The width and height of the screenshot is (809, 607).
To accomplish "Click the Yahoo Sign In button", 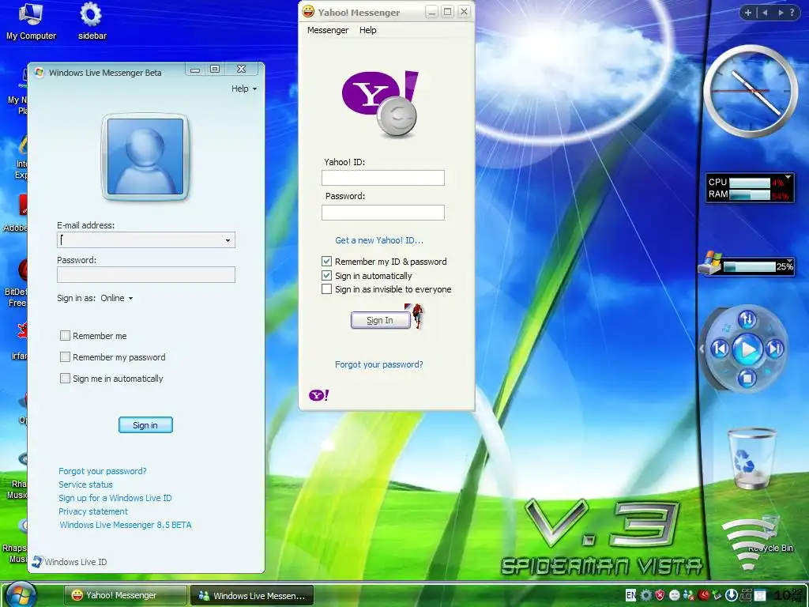I will (x=381, y=320).
